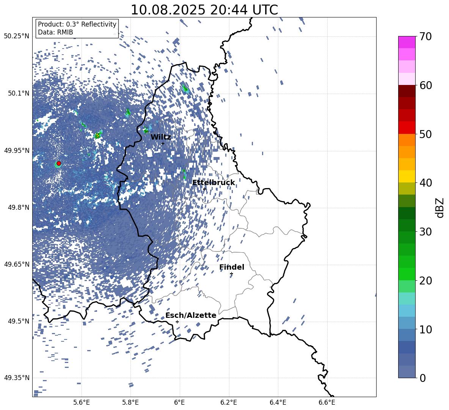Click the longitude label 6.4°E

pos(278,402)
